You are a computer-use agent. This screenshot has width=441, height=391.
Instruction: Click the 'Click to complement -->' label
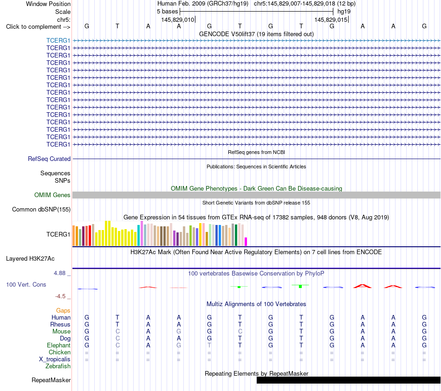pos(38,27)
